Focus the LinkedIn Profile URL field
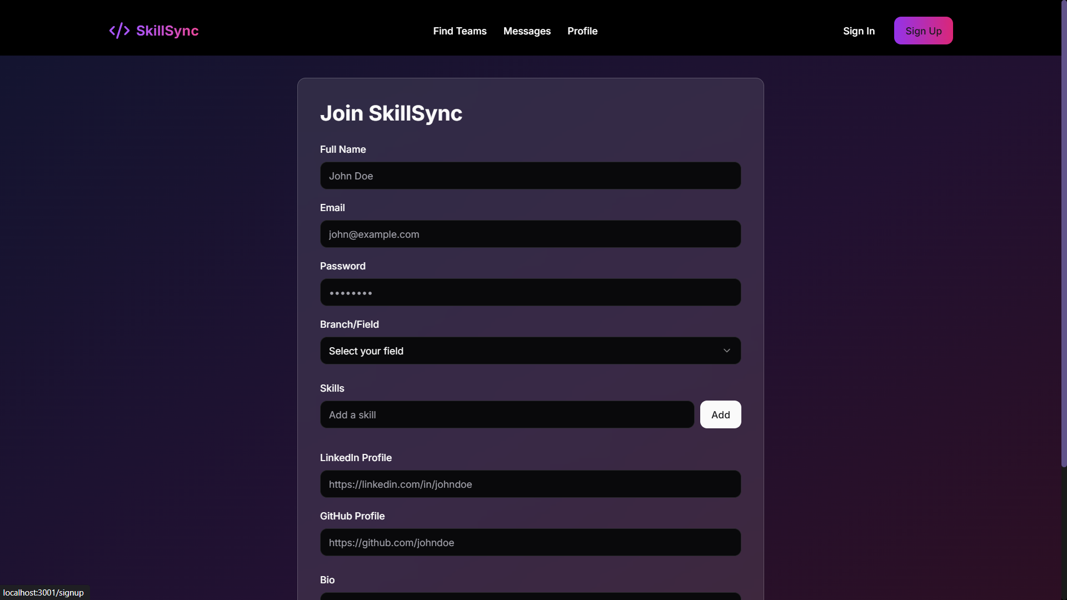The height and width of the screenshot is (600, 1067). tap(530, 484)
